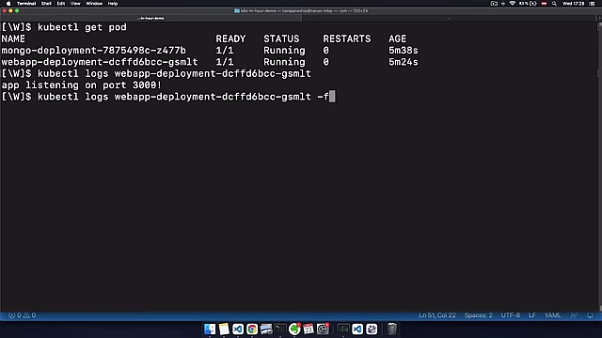
Task: Open the Terminal menu
Action: (26, 4)
